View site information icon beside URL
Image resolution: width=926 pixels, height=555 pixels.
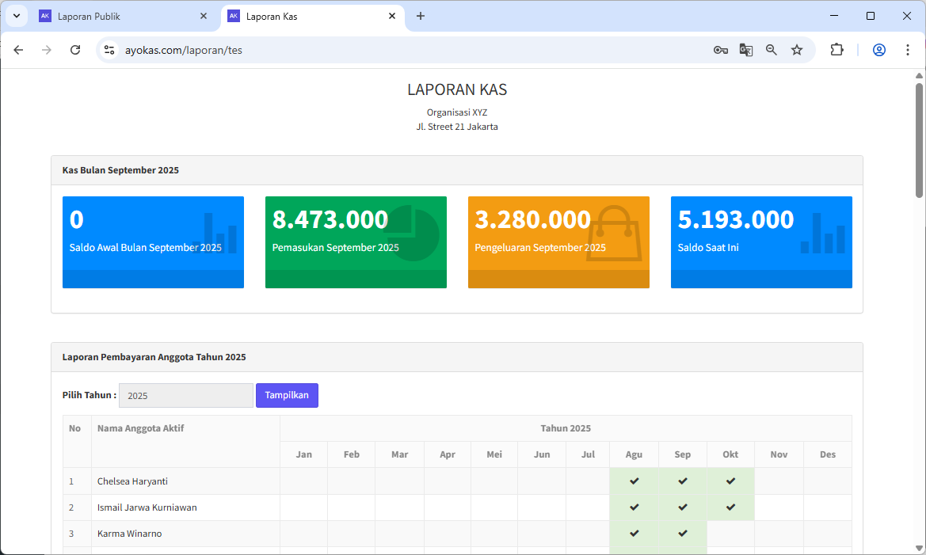109,50
